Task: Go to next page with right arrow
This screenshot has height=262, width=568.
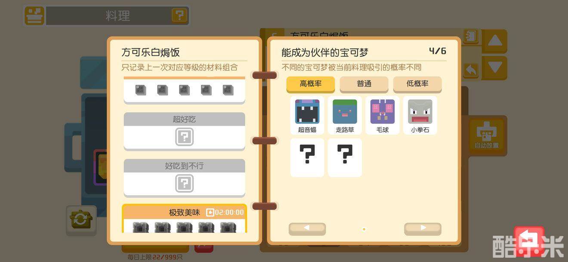Action: tap(423, 229)
